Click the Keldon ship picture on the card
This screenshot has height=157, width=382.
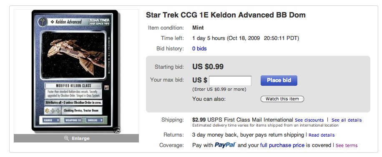coord(74,55)
